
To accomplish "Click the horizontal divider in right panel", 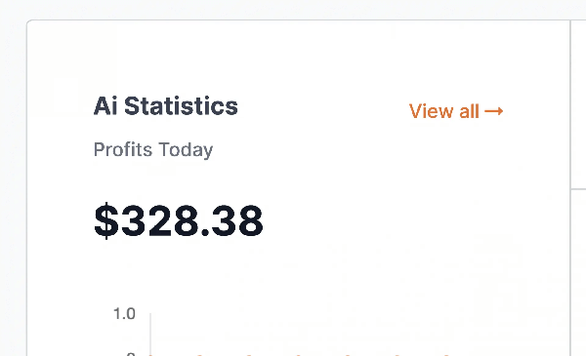I will [x=578, y=189].
